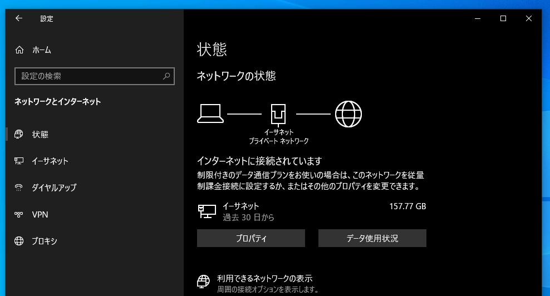Click the search magnifier icon

click(x=166, y=76)
